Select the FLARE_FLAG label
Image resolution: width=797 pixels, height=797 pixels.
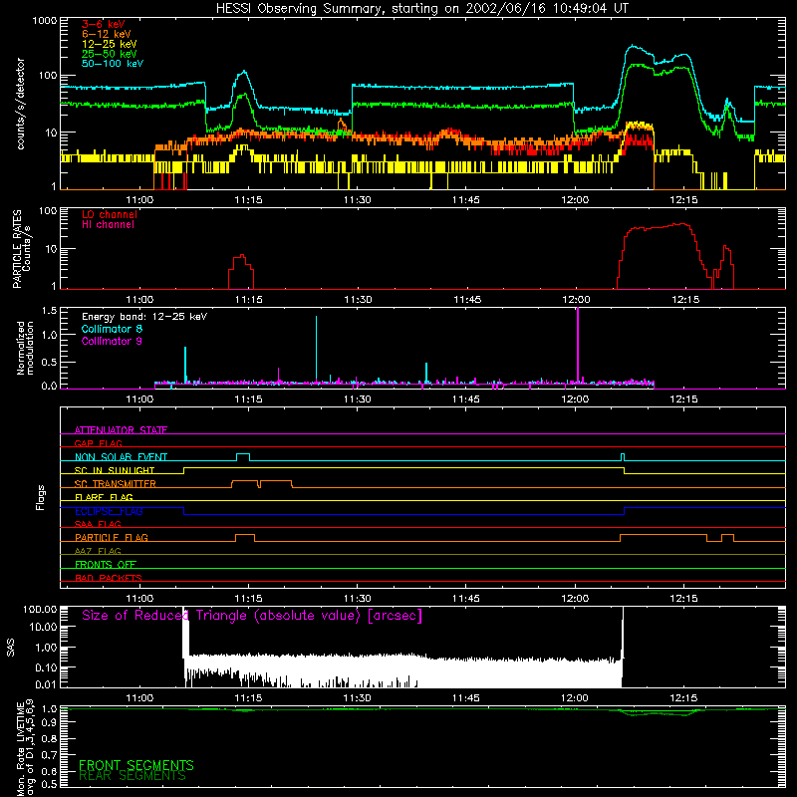(x=104, y=497)
